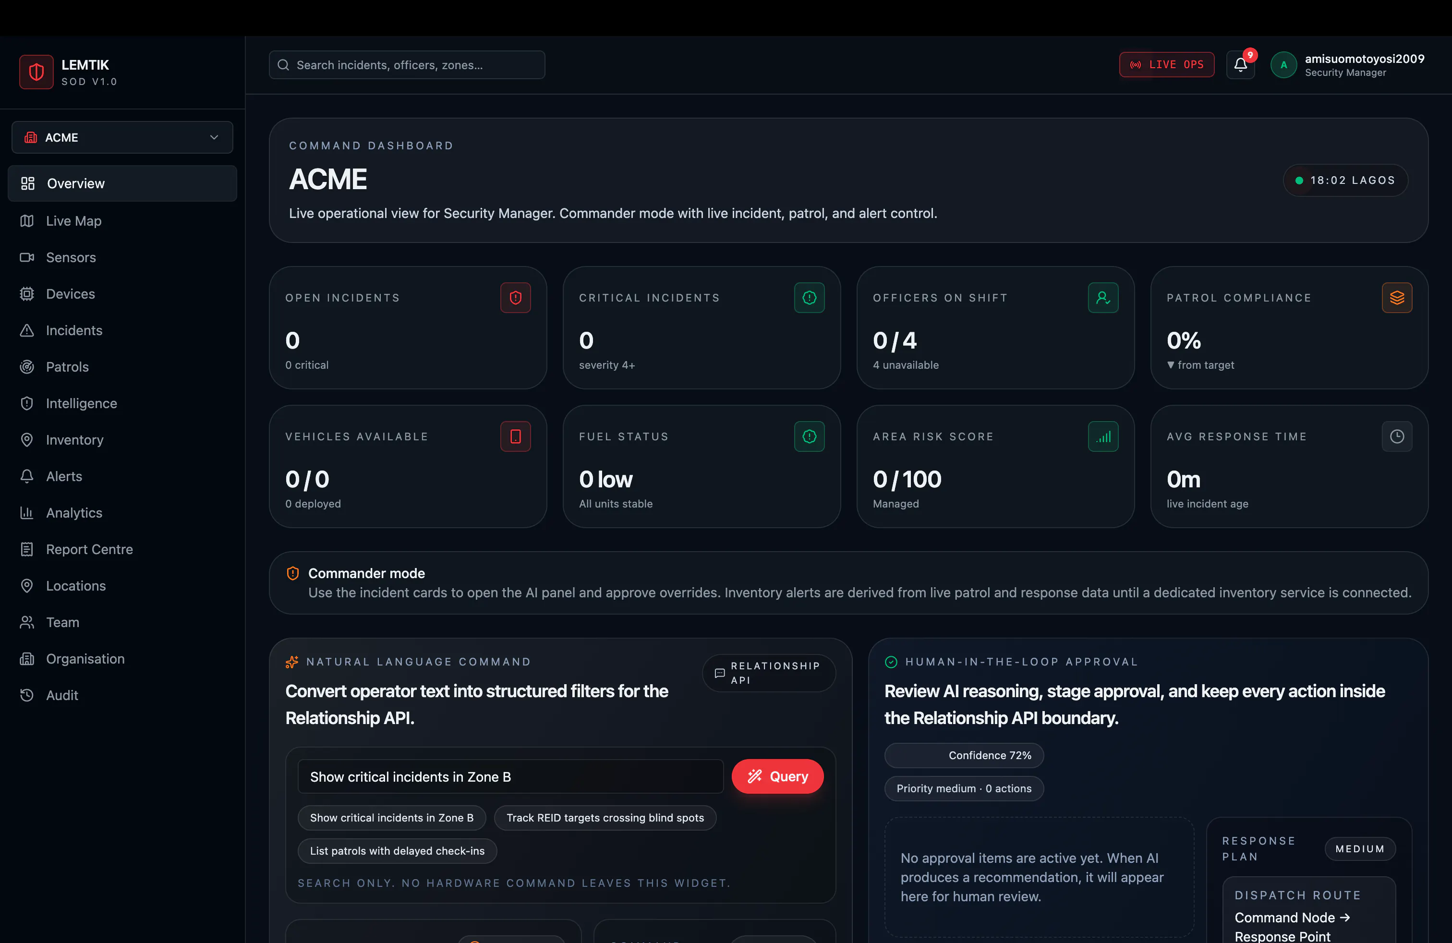Click the Patrol Compliance layers icon

click(x=1397, y=298)
